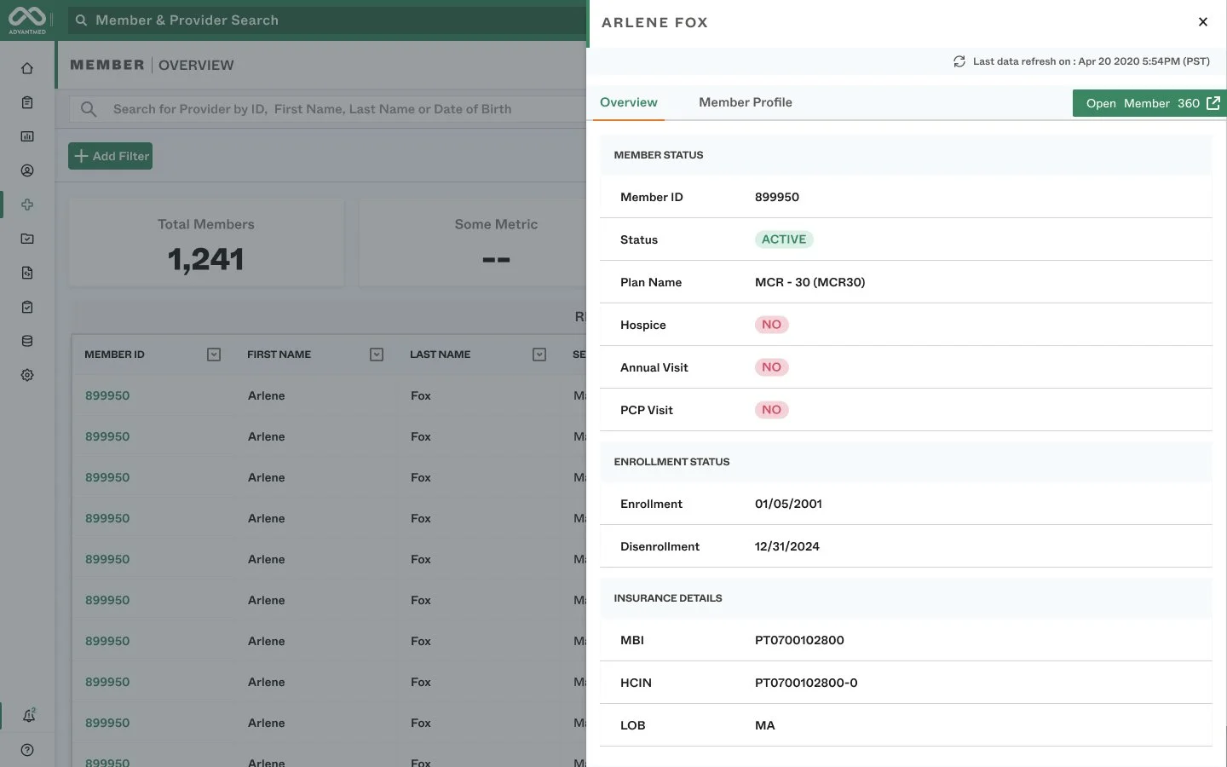Click the Last data refresh timestamp text
1227x767 pixels.
click(1092, 61)
